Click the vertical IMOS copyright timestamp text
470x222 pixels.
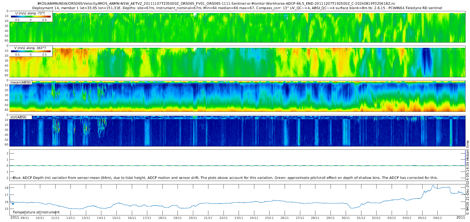(x=467, y=178)
